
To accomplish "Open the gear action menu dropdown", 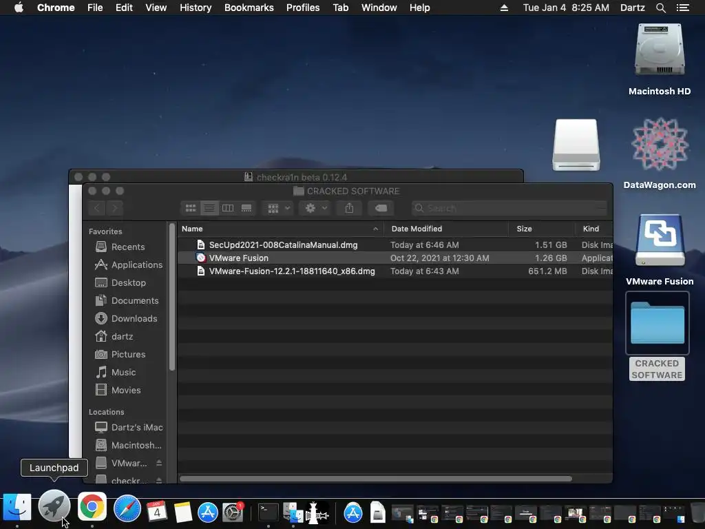I will pyautogui.click(x=315, y=208).
